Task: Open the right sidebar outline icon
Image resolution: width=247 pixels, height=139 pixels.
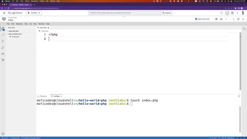Action: coord(244,29)
